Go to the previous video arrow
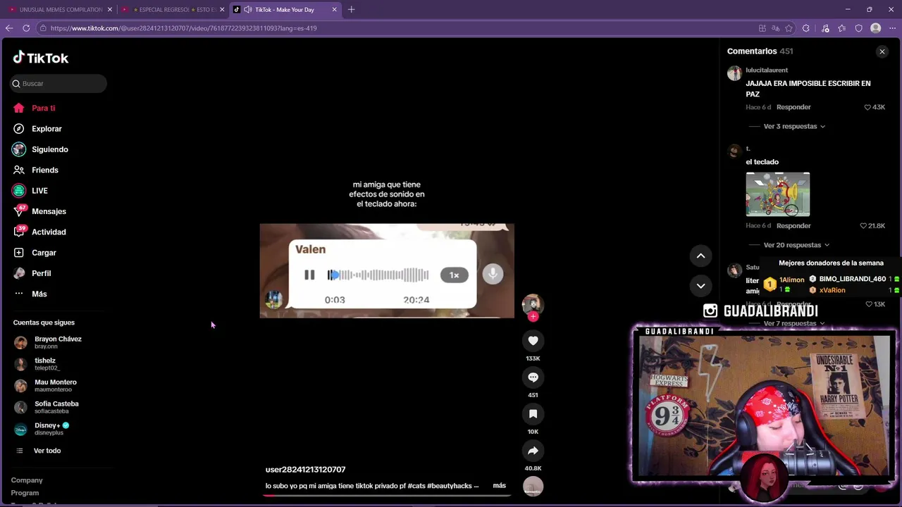Screen dimensions: 902x507 click(700, 256)
